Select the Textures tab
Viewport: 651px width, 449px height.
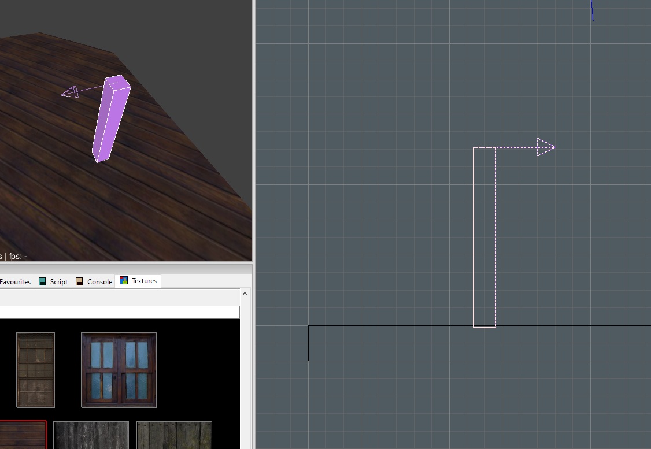point(144,281)
